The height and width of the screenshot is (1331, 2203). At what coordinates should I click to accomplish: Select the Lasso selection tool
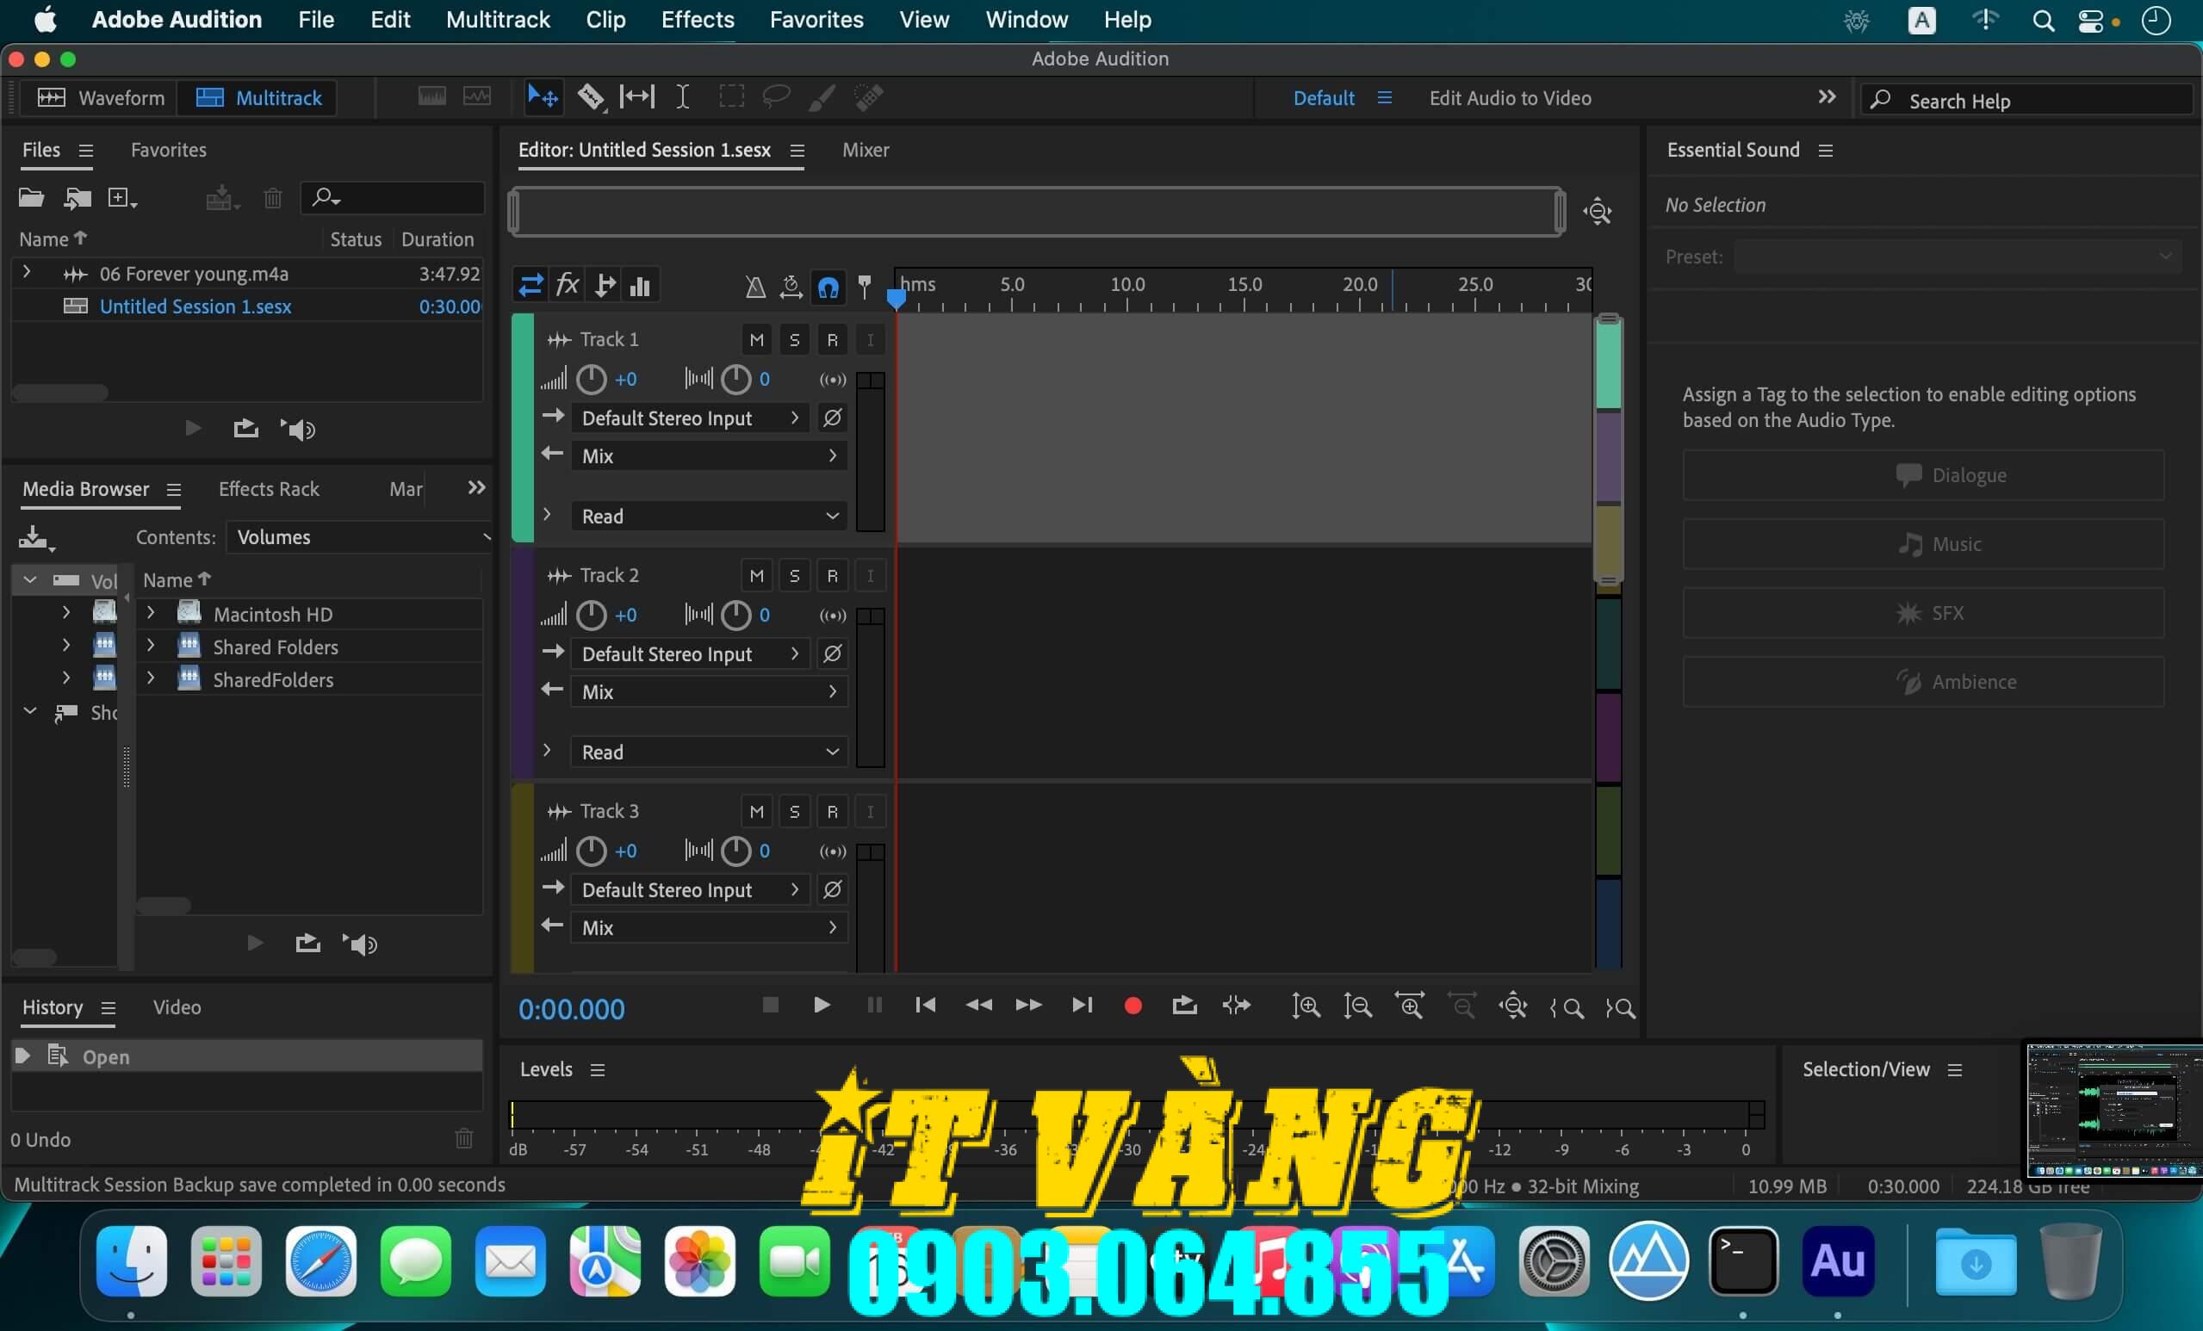point(774,96)
